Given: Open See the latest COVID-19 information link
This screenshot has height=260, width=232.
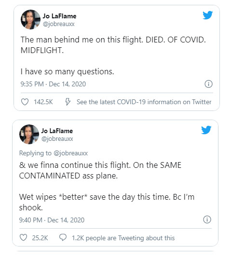Looking at the screenshot, I should click(x=144, y=102).
